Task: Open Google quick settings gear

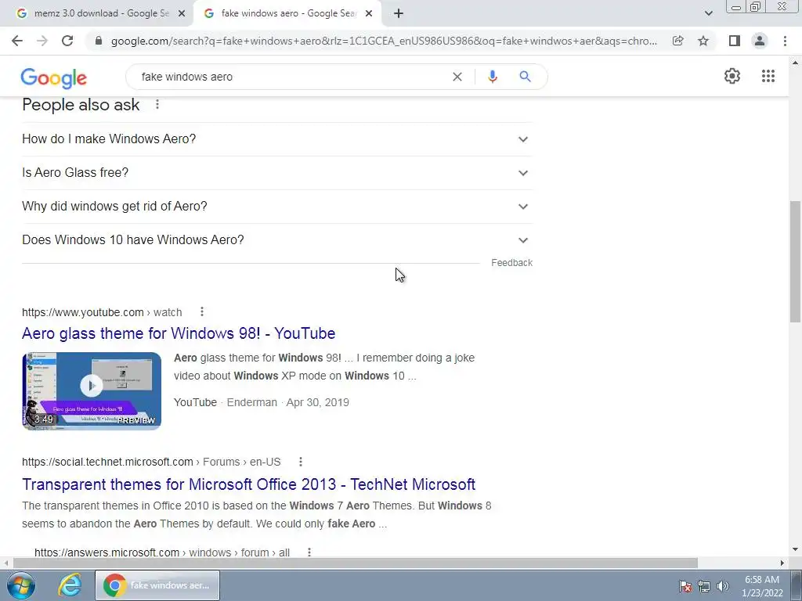Action: pos(732,76)
